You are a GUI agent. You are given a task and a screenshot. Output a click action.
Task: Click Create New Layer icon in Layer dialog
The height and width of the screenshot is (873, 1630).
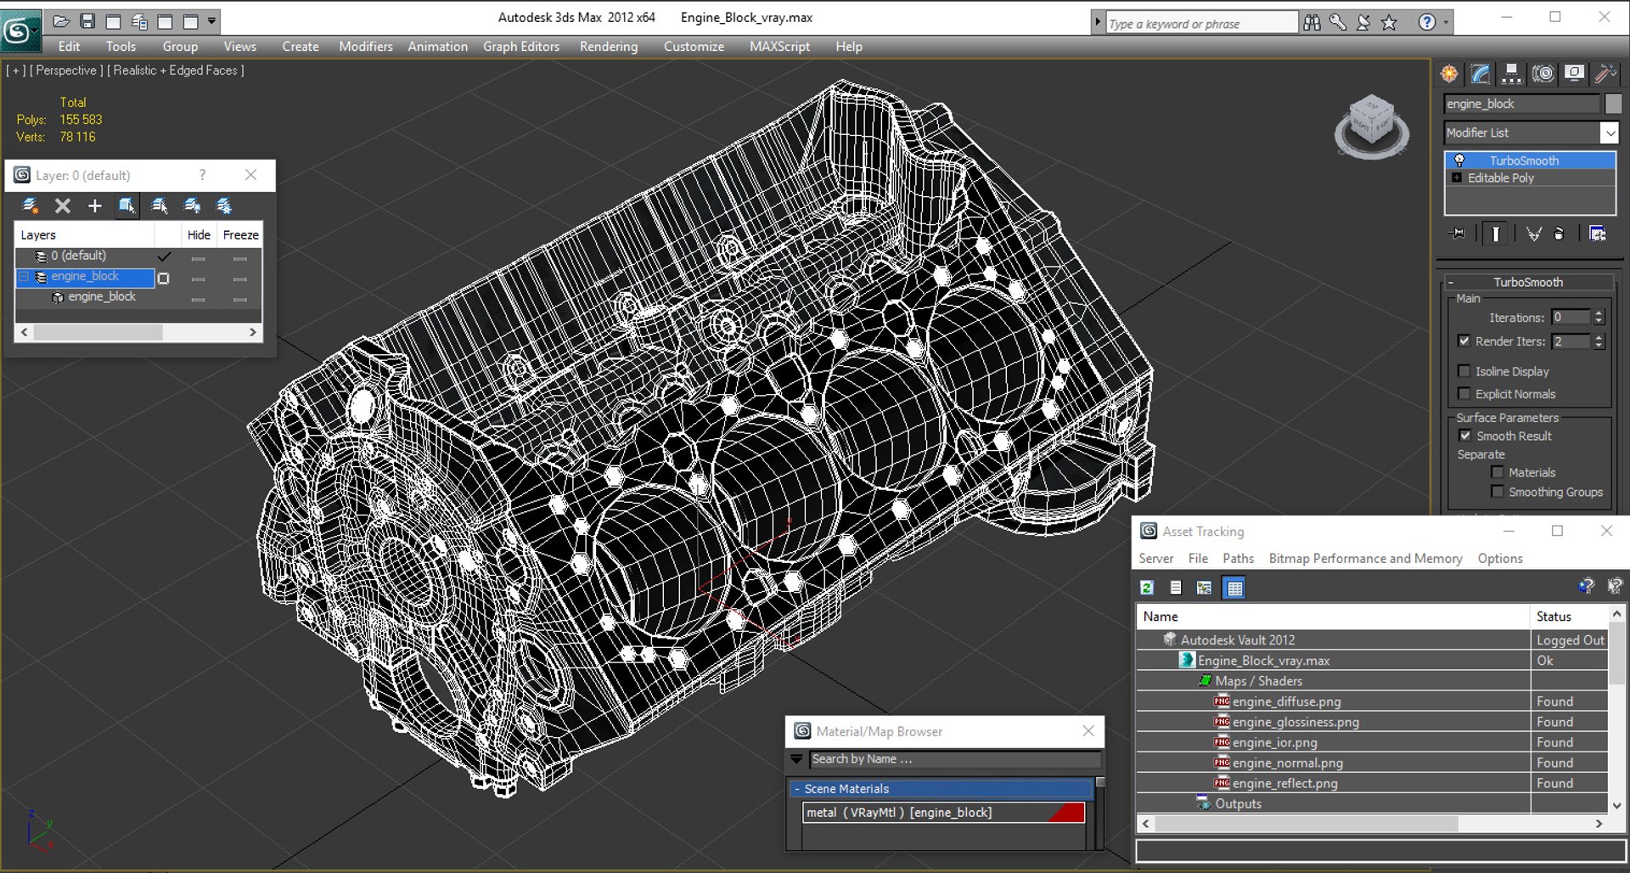pos(31,206)
